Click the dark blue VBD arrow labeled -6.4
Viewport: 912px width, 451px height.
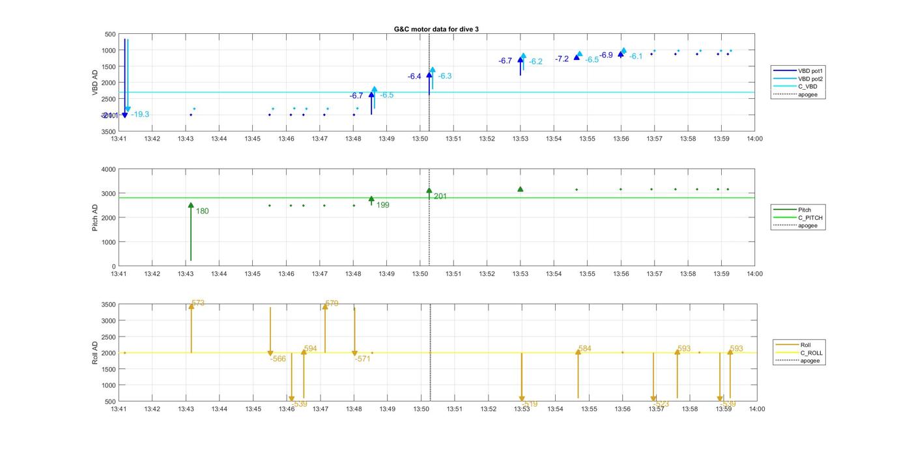coord(429,83)
